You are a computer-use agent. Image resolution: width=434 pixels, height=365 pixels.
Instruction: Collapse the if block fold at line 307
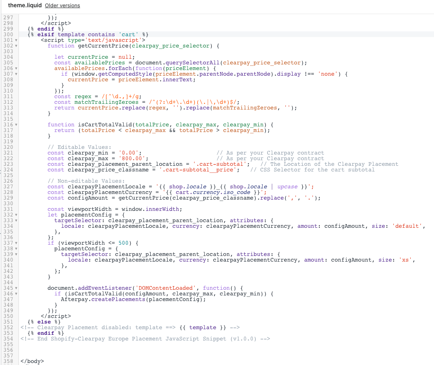click(16, 74)
